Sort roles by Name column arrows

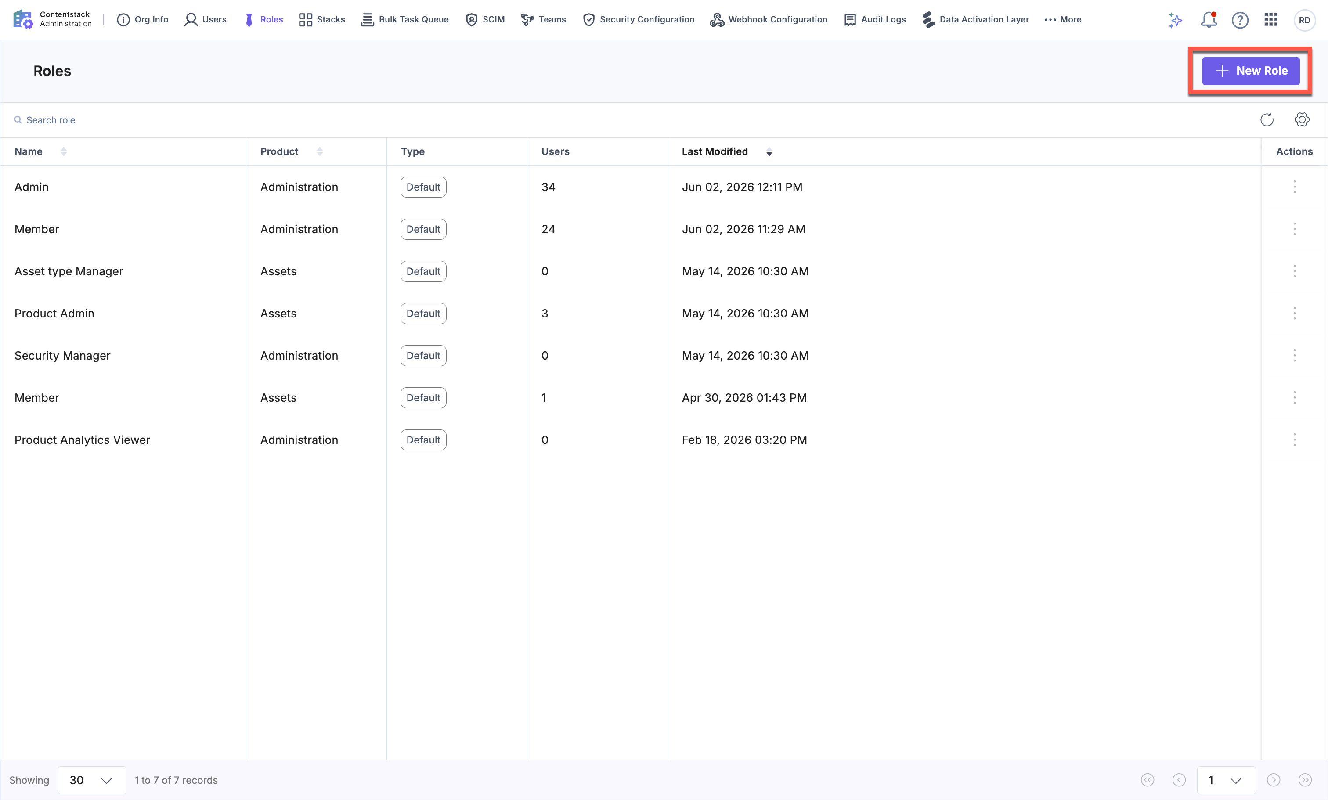(64, 152)
